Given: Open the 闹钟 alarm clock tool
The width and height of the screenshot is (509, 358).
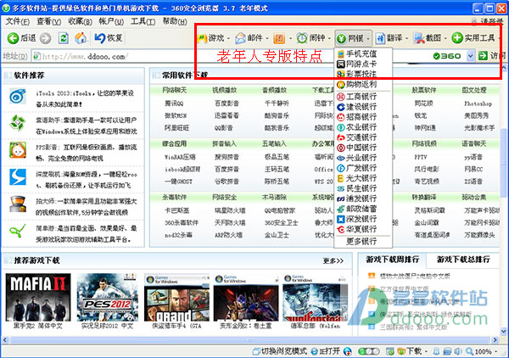Looking at the screenshot, I should (x=311, y=38).
